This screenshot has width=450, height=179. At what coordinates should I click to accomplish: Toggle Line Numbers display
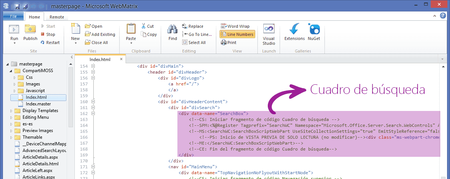(x=237, y=34)
